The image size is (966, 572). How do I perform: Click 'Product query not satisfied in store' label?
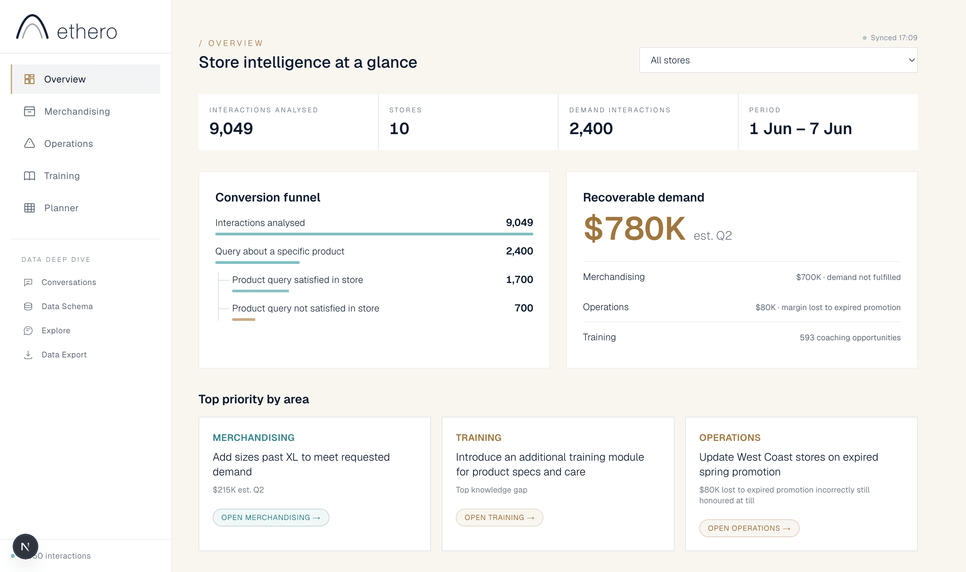pyautogui.click(x=305, y=308)
